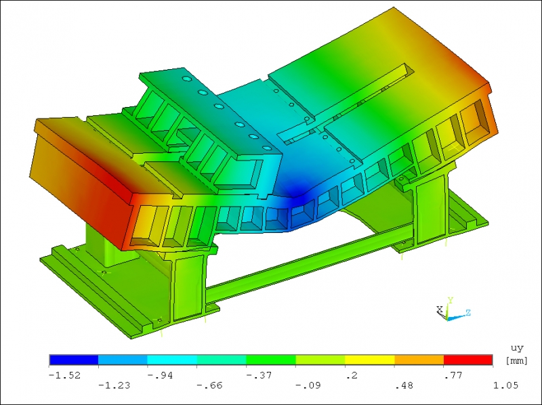Pick the bright green legend segment
542x405 pixels.
point(270,359)
